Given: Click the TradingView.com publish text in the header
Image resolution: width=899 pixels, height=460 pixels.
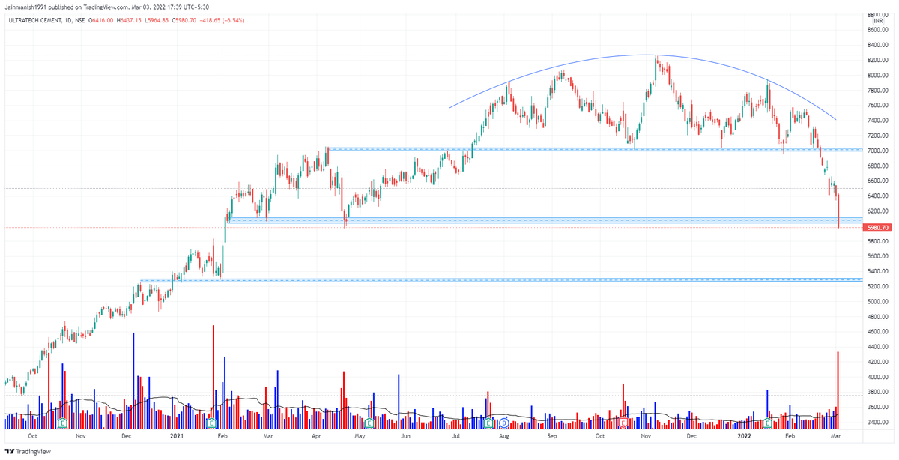Looking at the screenshot, I should tap(105, 7).
